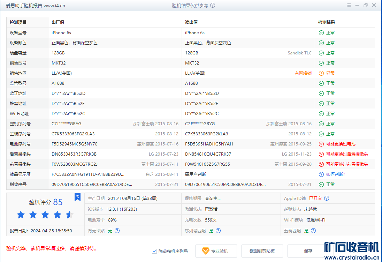Toggle the 隐藏整机序列号 checkbox
Screen dimensions: 382x262
[154, 251]
